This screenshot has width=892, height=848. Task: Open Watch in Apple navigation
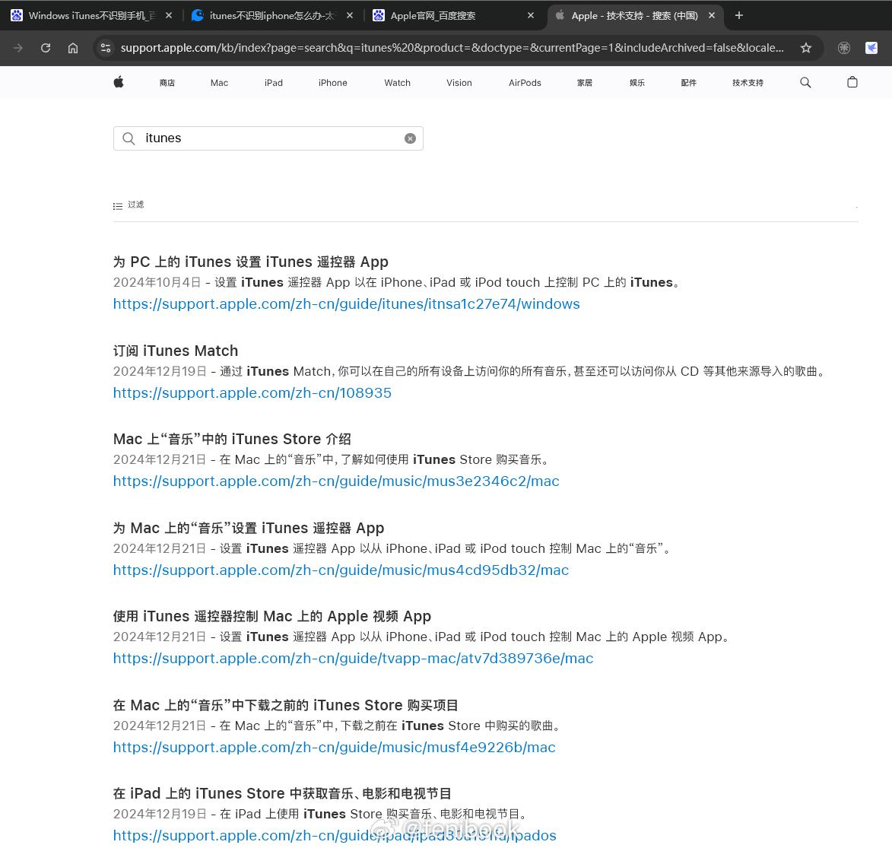point(397,83)
